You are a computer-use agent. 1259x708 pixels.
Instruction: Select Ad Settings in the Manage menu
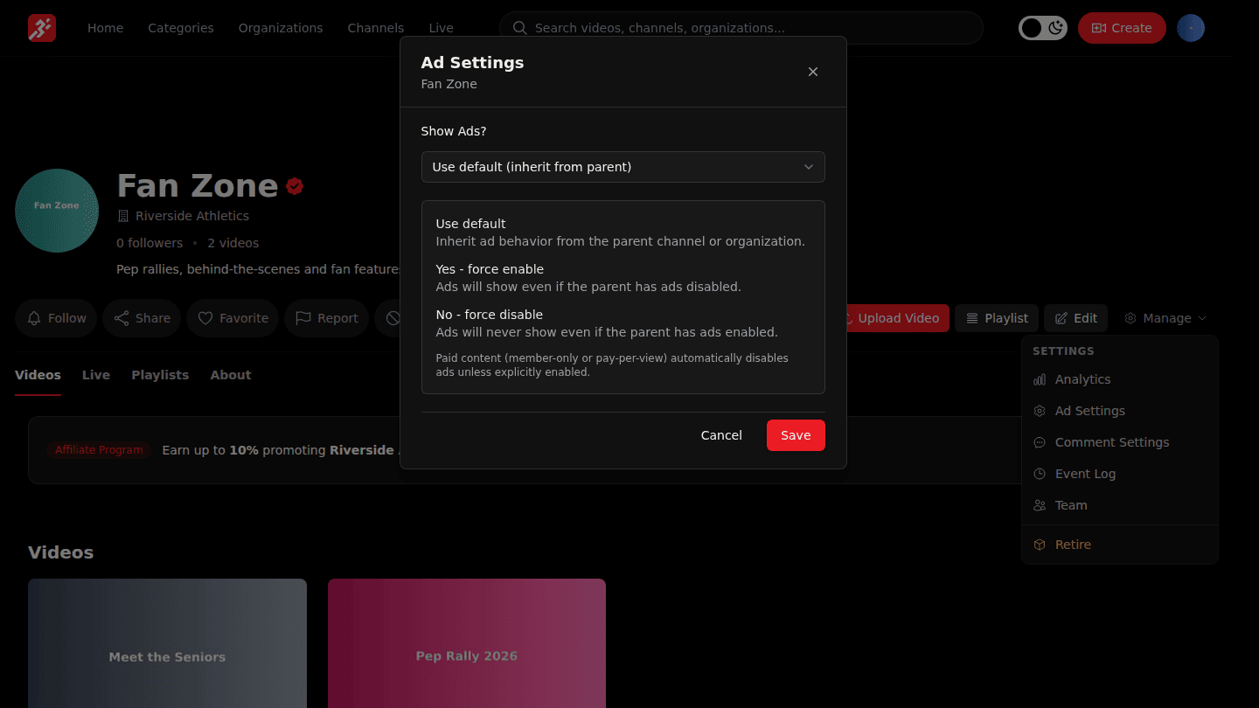[x=1120, y=411]
